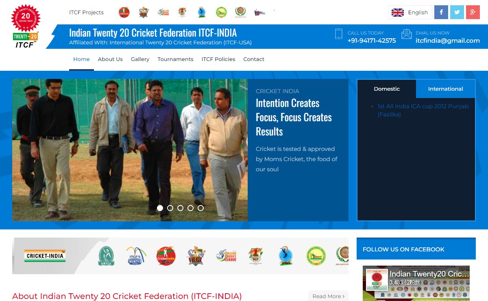488x301 pixels.
Task: Click the Read More button
Action: pyautogui.click(x=328, y=296)
